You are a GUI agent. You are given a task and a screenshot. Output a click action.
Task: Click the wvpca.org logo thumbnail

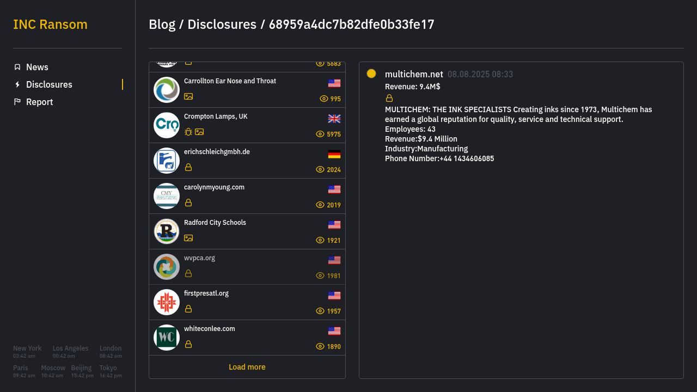(167, 267)
